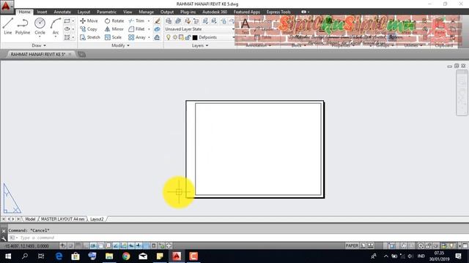
Task: Open the Fillet tool dropdown arrow
Action: pyautogui.click(x=149, y=29)
